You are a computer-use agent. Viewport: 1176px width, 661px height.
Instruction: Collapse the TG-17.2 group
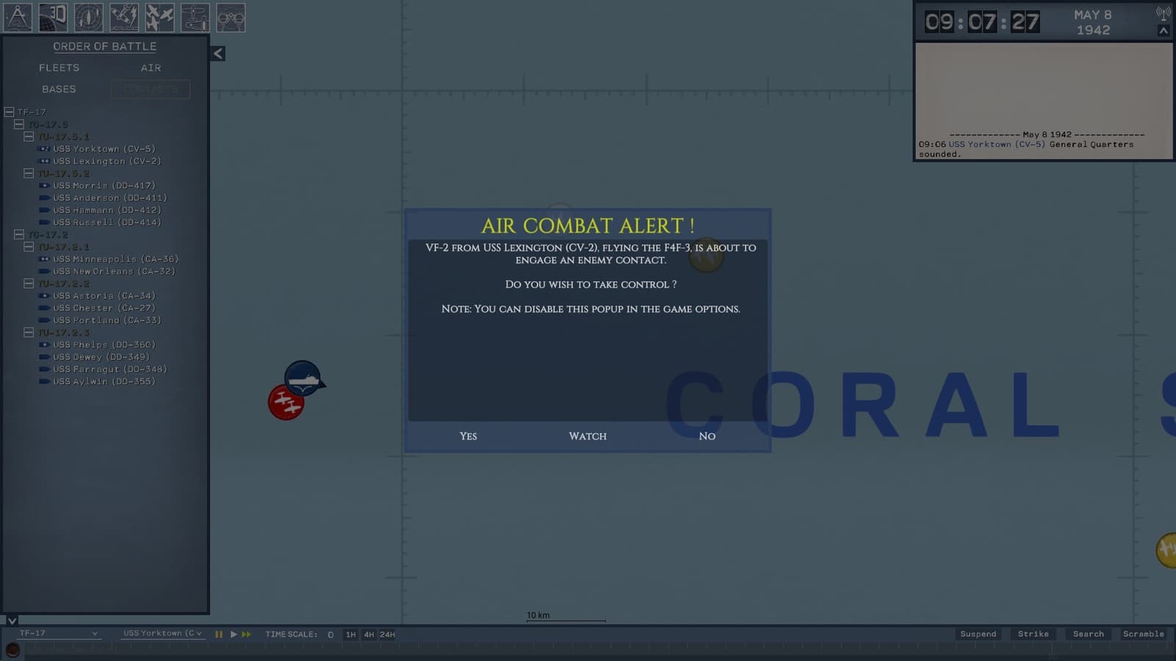coord(19,234)
